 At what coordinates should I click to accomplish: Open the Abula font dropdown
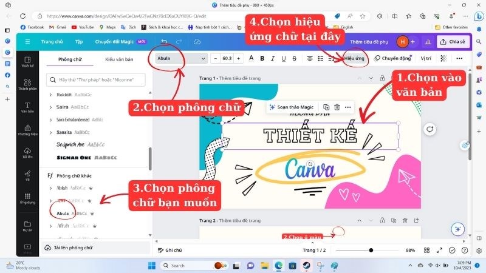(181, 58)
